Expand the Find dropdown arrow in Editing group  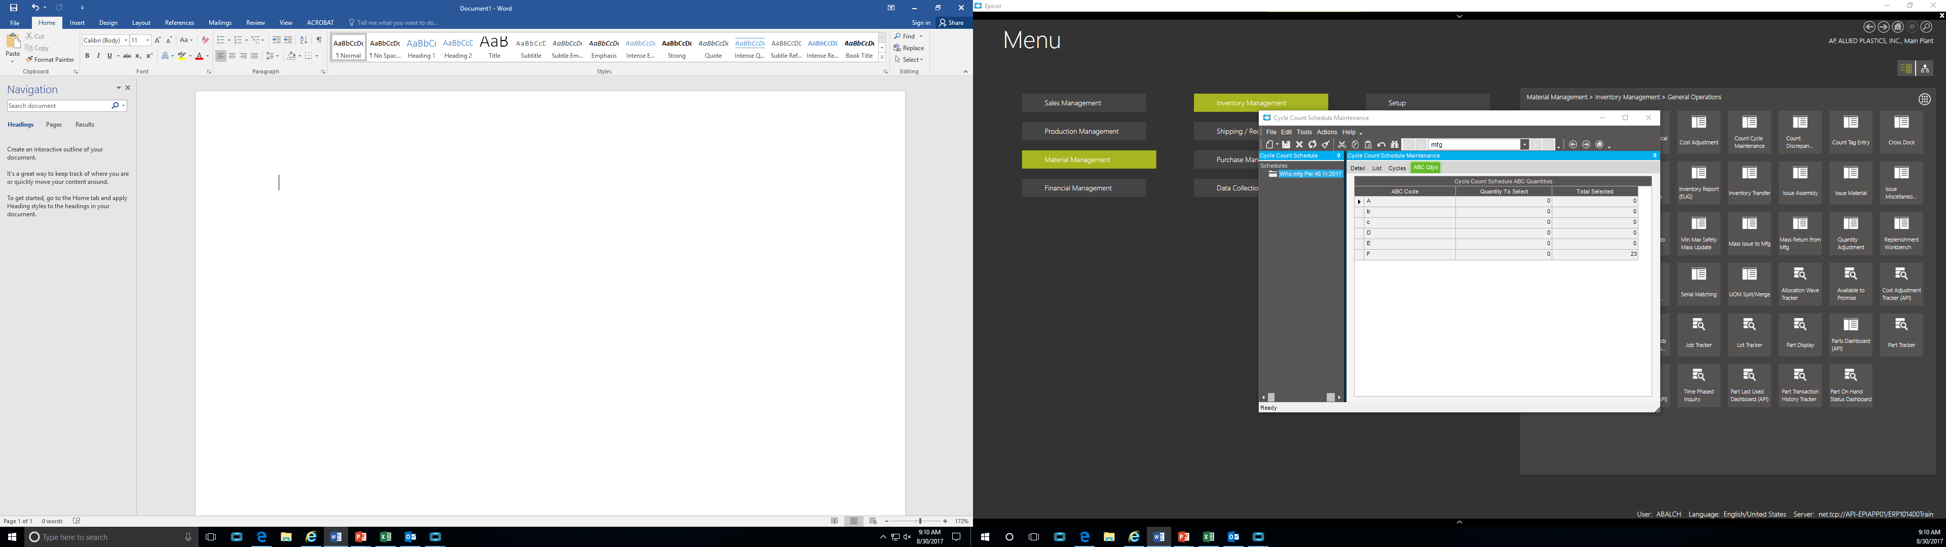pyautogui.click(x=921, y=36)
